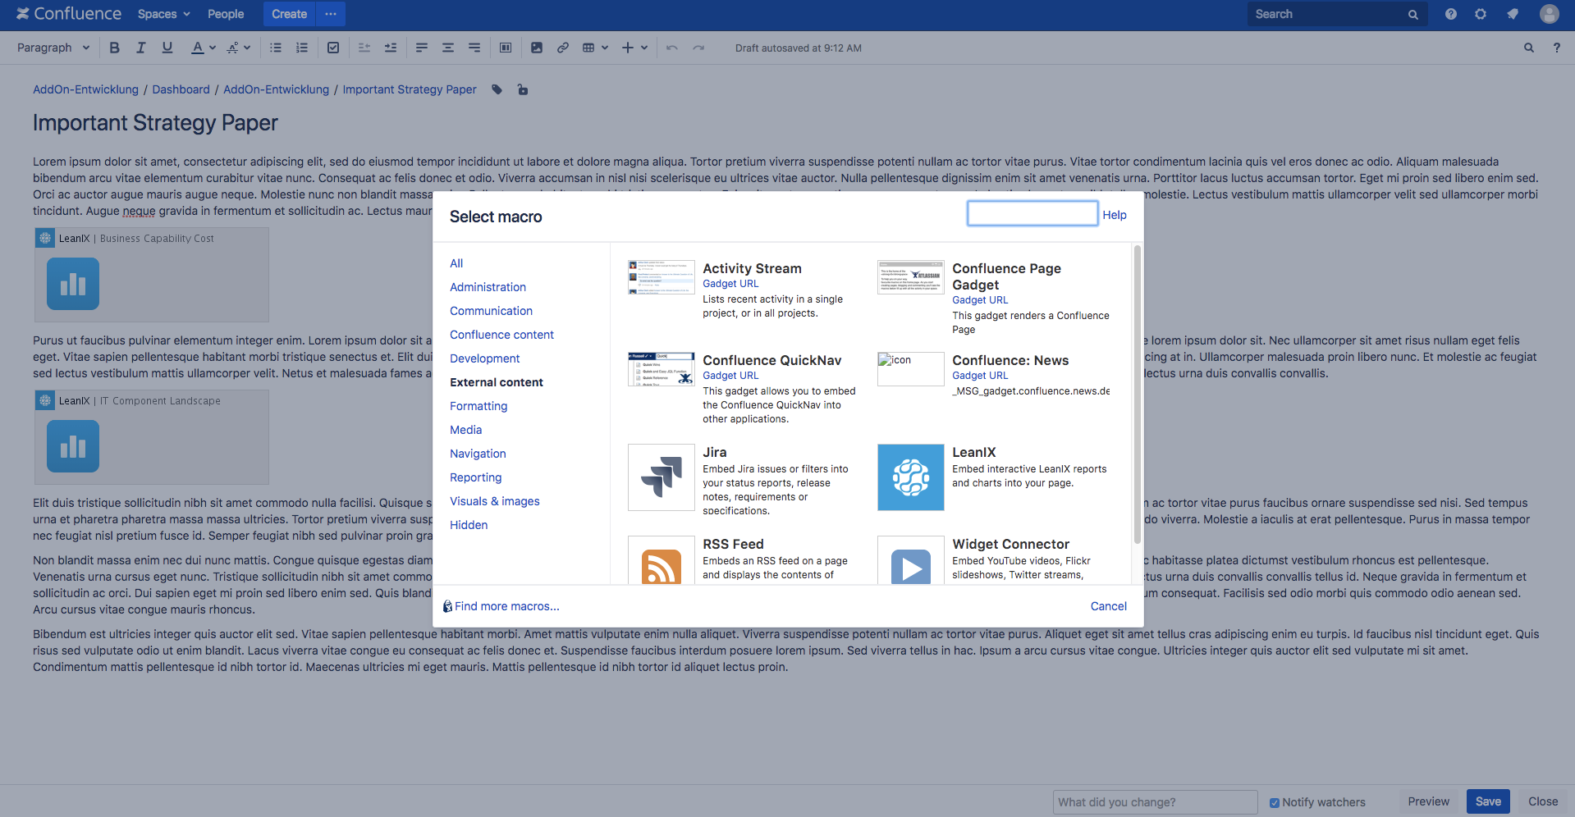The image size is (1575, 817).
Task: Select the Administration macro category
Action: [488, 287]
